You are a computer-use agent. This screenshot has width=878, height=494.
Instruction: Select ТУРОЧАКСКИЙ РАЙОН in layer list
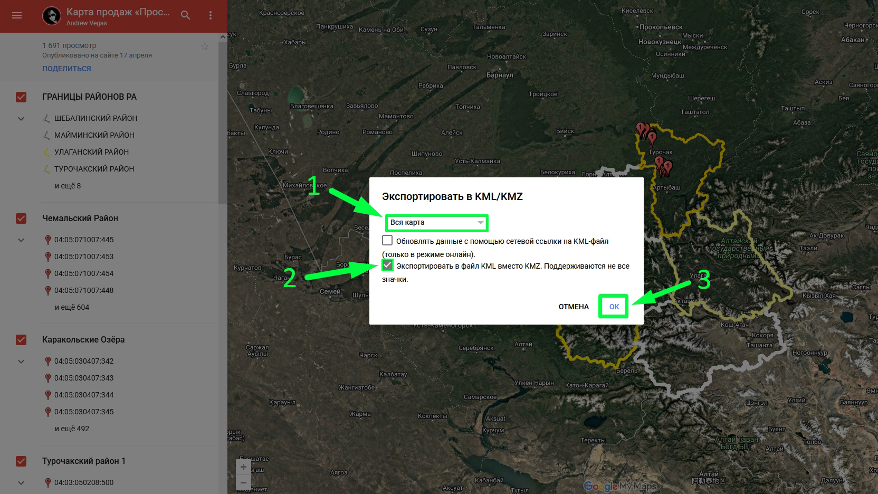click(94, 169)
